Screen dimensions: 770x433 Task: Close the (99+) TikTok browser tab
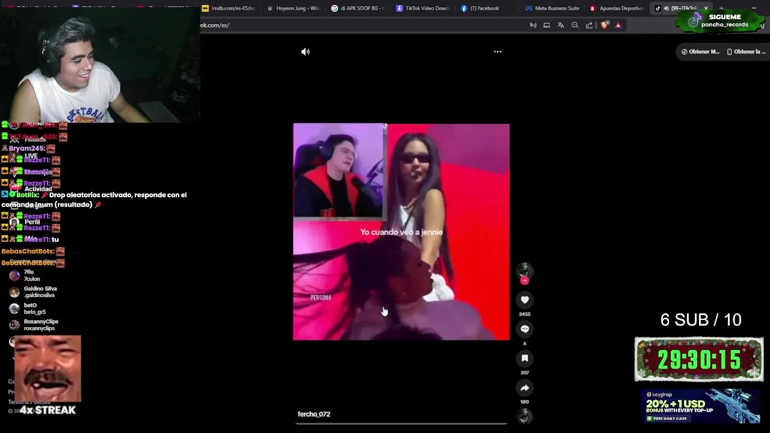pyautogui.click(x=706, y=8)
